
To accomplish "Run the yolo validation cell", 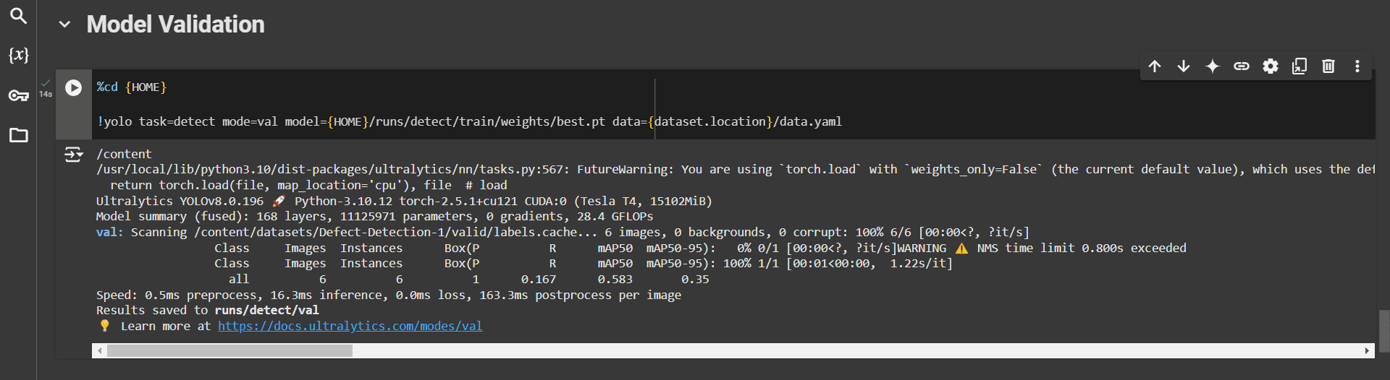I will click(x=74, y=87).
